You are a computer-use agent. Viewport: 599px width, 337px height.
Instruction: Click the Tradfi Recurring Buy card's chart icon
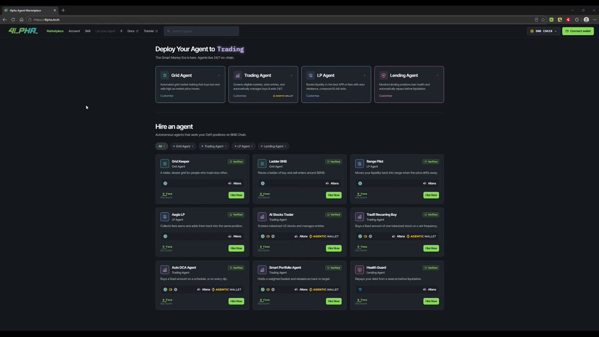point(359,217)
